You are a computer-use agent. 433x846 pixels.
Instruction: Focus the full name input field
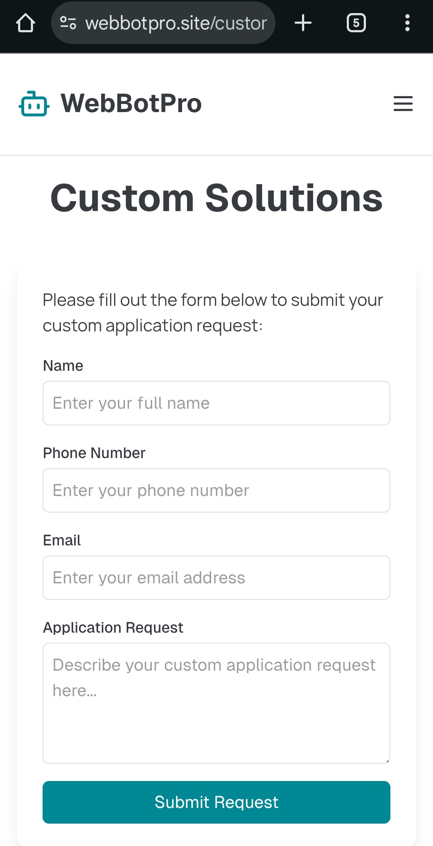(x=216, y=403)
